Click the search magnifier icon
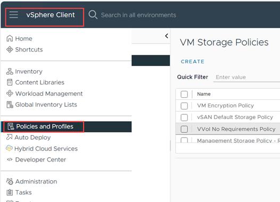 point(93,15)
